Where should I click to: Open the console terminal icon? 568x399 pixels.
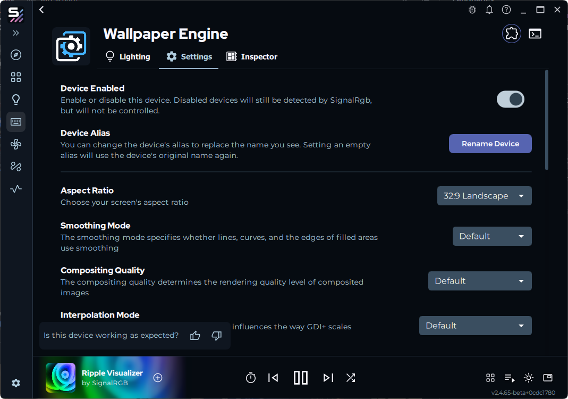click(x=535, y=34)
